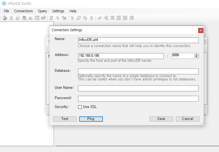This screenshot has height=152, width=219.
Task: Click the main toolbar drag handle
Action: tap(1, 18)
